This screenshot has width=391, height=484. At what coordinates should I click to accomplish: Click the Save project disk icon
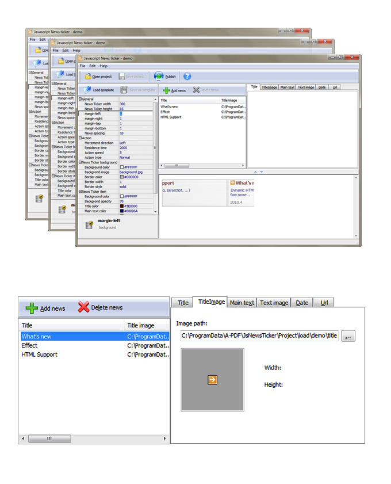(122, 77)
